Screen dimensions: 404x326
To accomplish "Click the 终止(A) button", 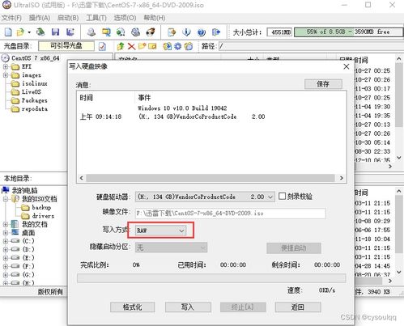I will coord(243,307).
